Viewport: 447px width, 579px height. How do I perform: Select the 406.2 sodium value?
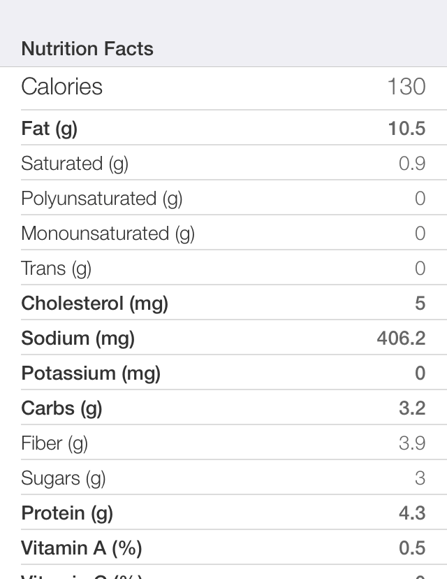402,338
